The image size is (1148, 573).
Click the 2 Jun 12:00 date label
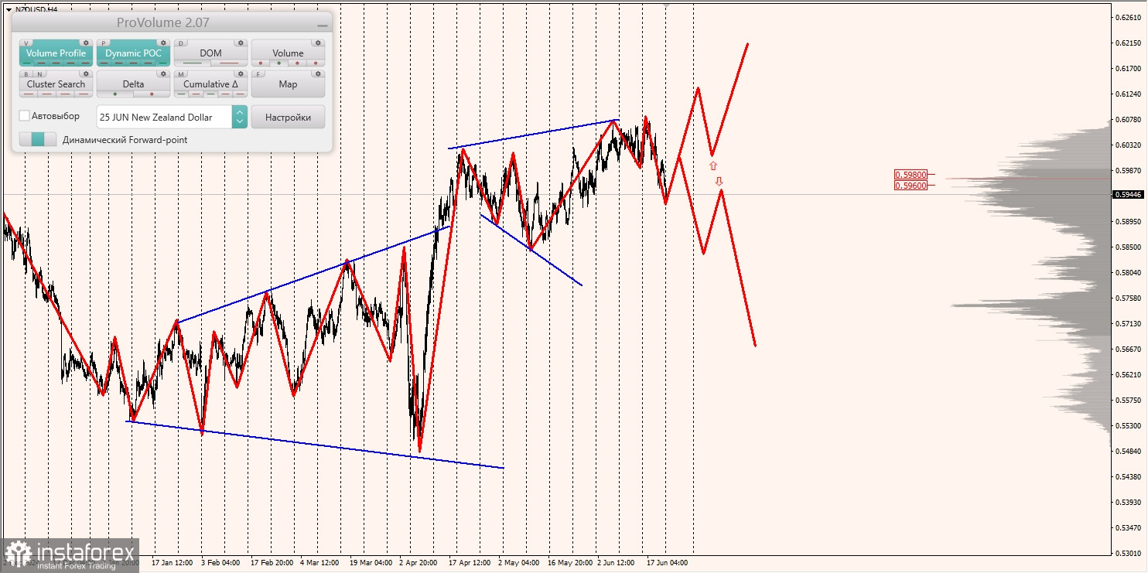[616, 563]
